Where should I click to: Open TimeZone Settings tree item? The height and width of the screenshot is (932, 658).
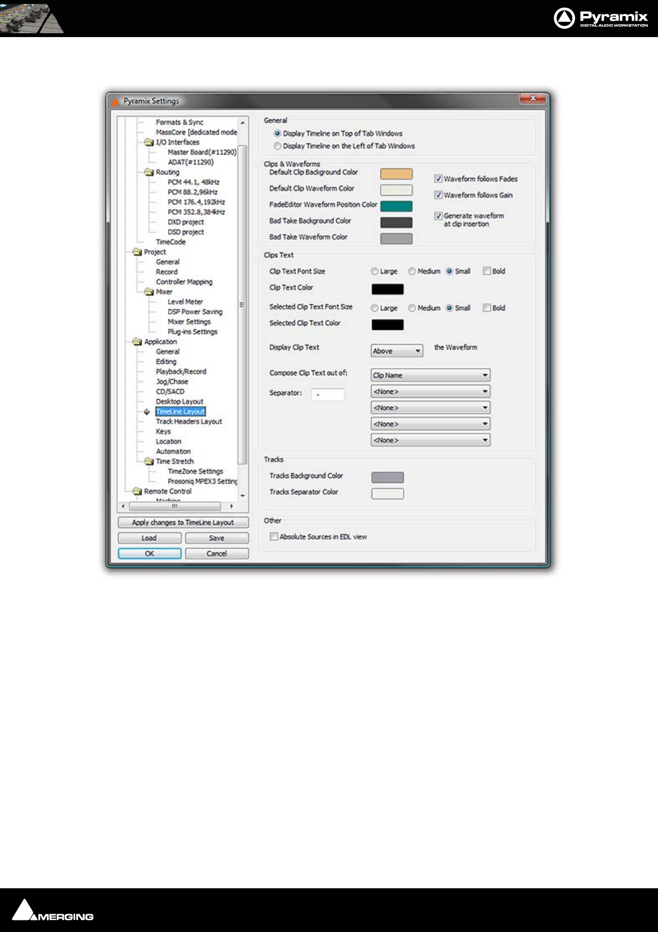pos(195,471)
